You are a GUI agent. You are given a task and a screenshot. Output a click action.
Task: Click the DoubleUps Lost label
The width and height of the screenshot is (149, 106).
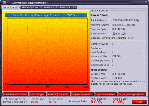pyautogui.click(x=100, y=65)
